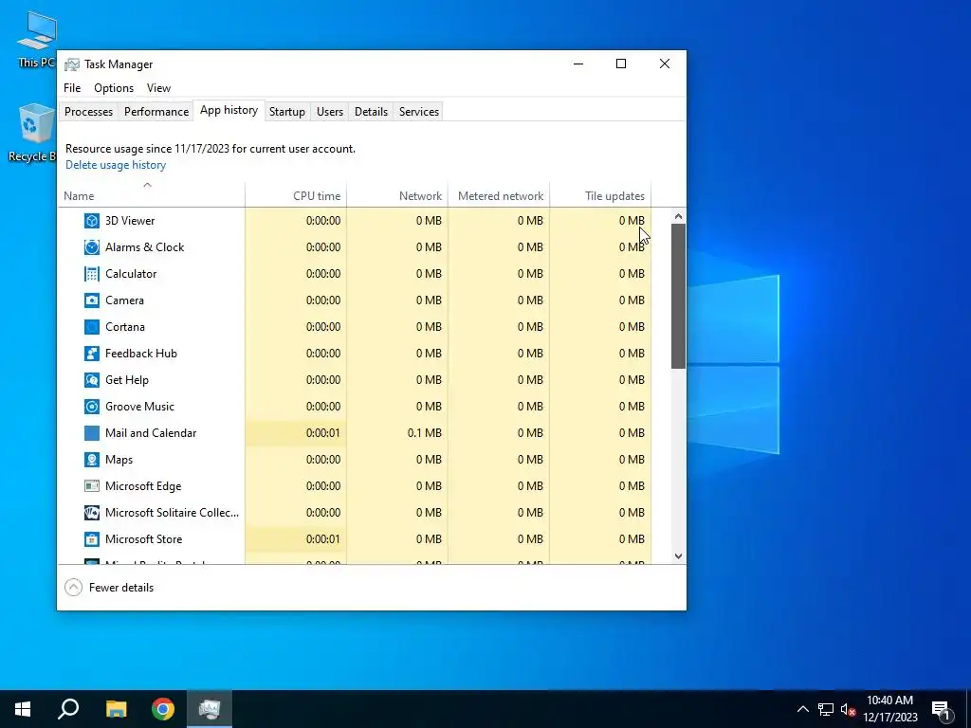Open the Options menu
Screen dimensions: 971x728
coord(114,88)
